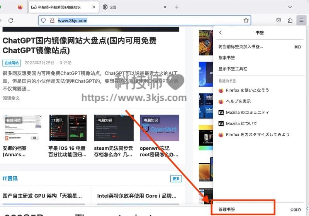Switch to the 设置 tab
309x216 pixels.
point(135,7)
